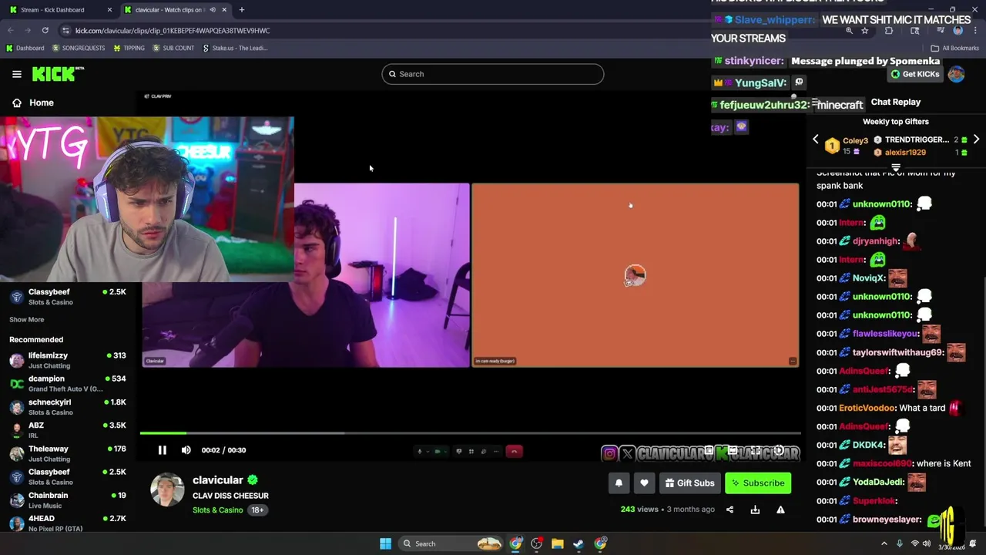Open Dashboard bookmark

[25, 48]
